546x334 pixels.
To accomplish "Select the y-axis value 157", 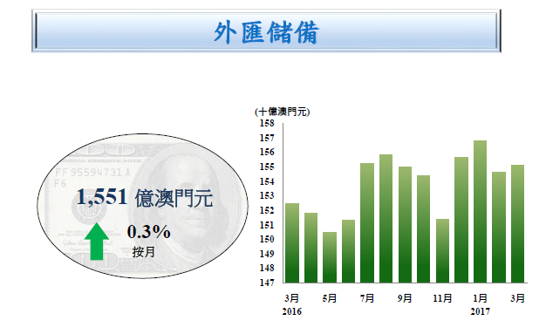I will click(x=267, y=138).
